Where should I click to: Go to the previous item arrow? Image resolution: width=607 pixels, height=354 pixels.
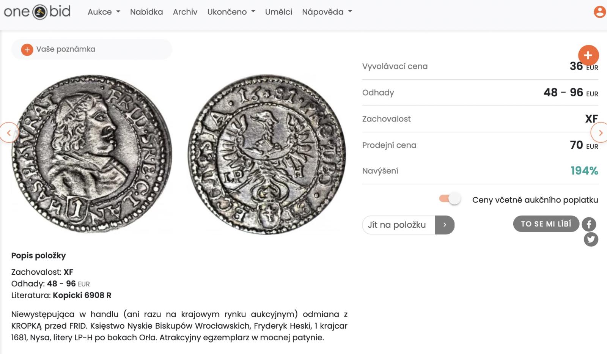coord(9,132)
